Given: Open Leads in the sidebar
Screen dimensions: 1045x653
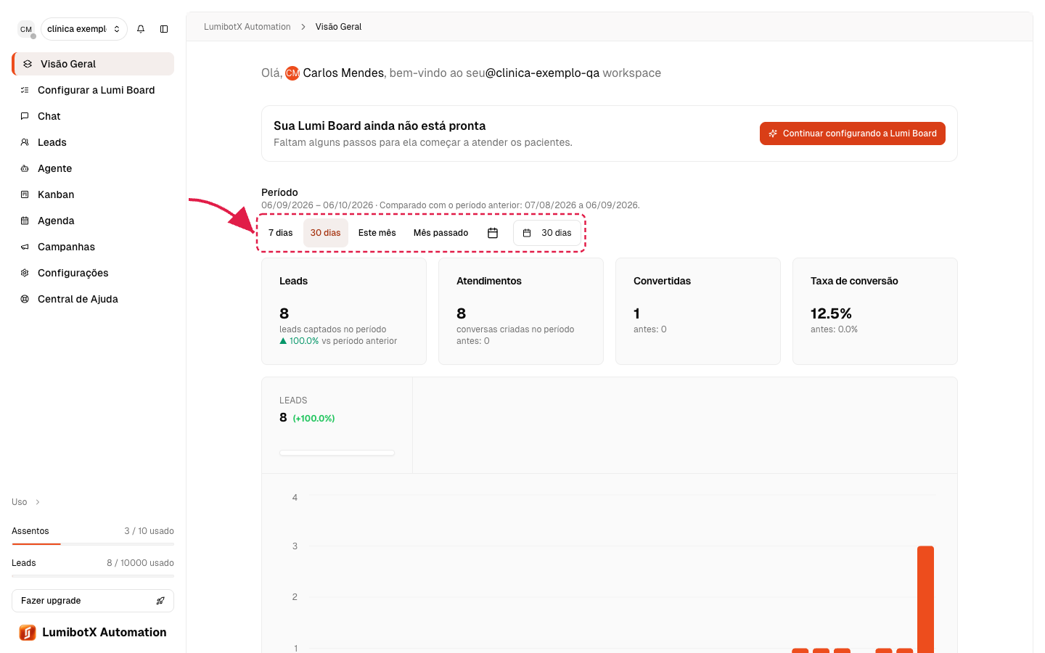Looking at the screenshot, I should [93, 142].
